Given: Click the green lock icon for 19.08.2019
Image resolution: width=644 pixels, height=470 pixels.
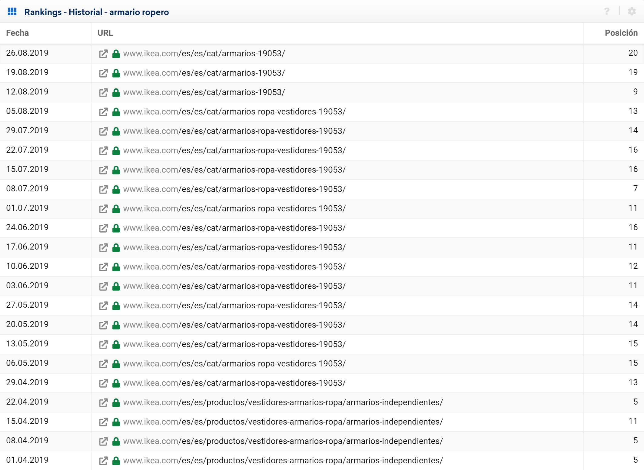Looking at the screenshot, I should tap(116, 73).
